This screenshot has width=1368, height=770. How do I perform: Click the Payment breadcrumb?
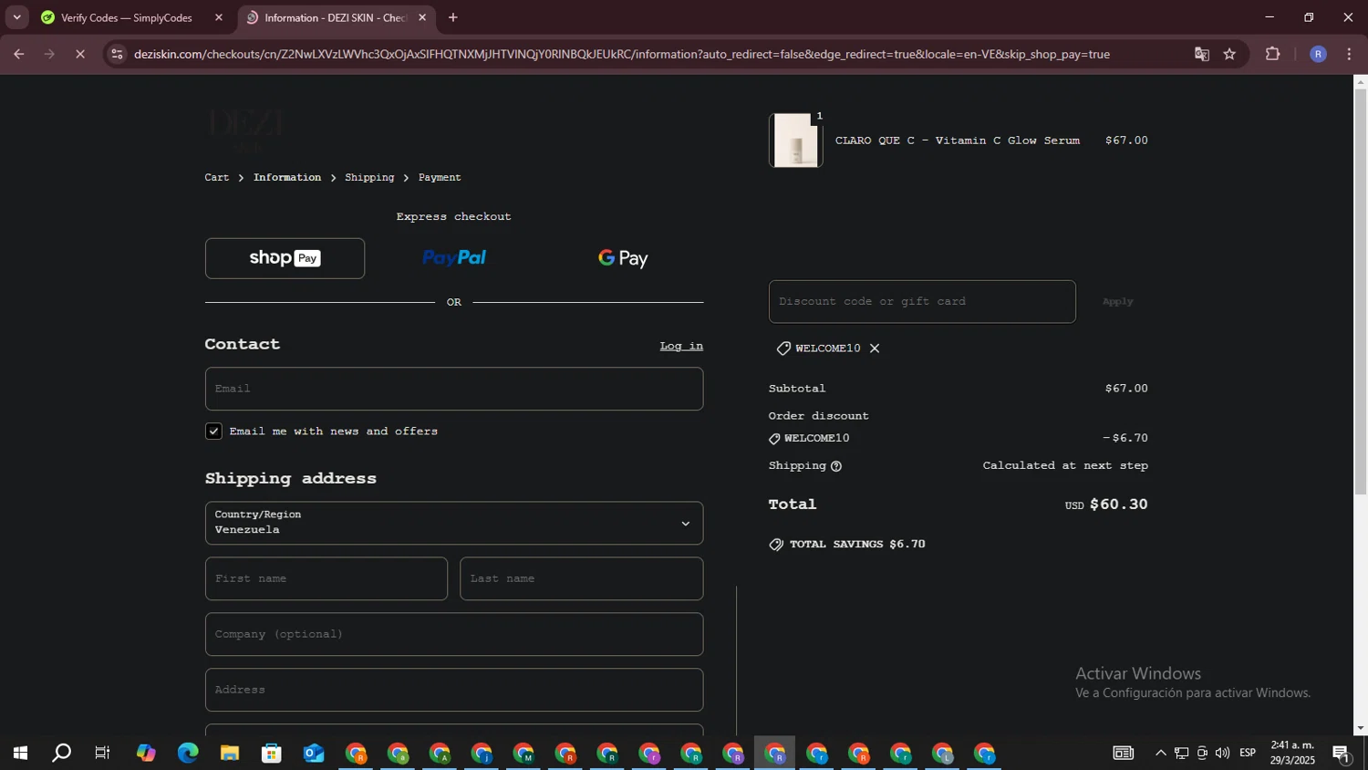click(x=440, y=178)
